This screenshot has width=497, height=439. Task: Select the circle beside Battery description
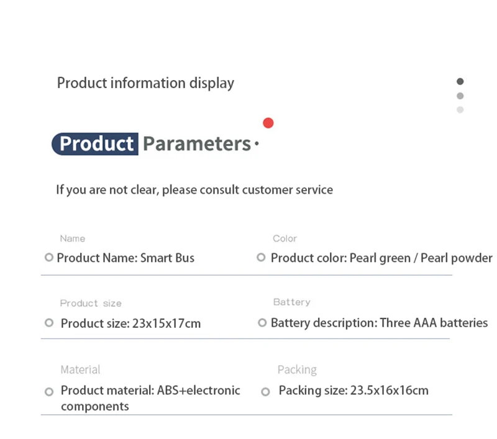[x=262, y=323]
